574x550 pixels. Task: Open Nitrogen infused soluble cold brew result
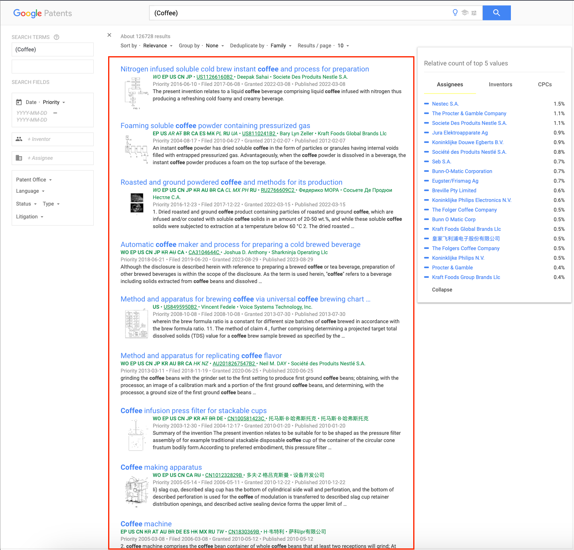click(x=245, y=69)
